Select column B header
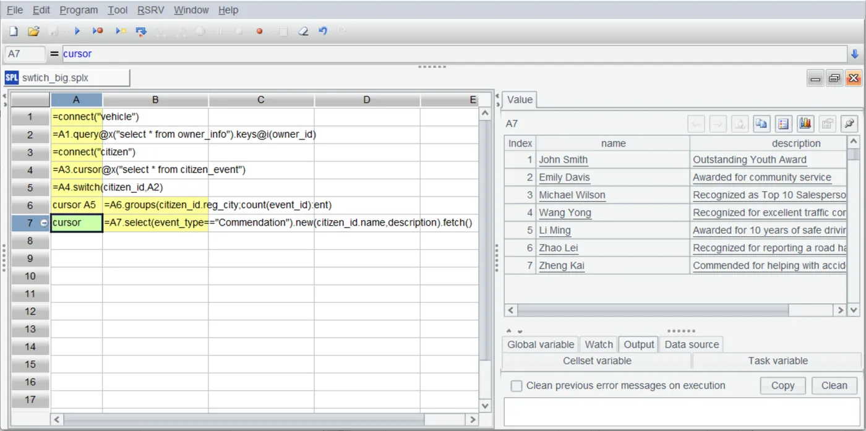The height and width of the screenshot is (431, 866). (155, 100)
